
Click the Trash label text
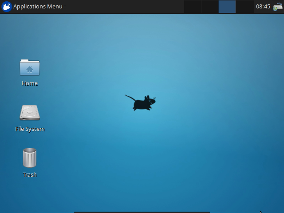tap(30, 174)
